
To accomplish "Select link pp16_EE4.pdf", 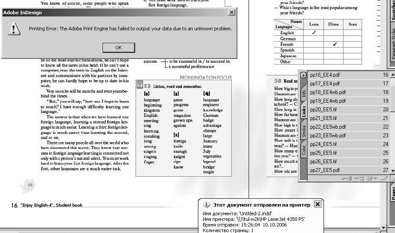I will point(349,75).
